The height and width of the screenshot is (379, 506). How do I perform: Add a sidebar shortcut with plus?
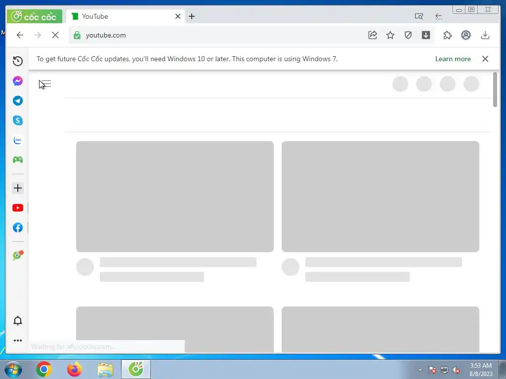(x=18, y=188)
